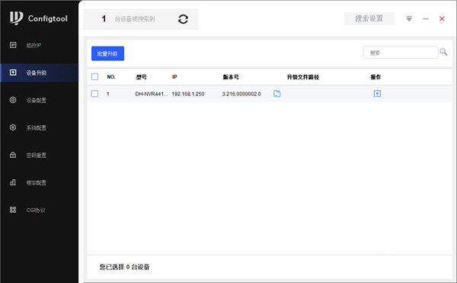Focus the 搜索 search input field

[400, 53]
